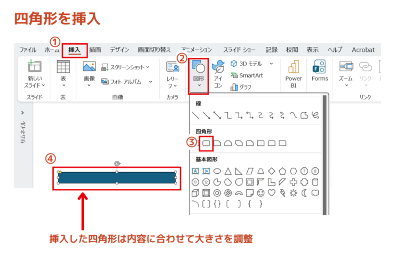Insert a Power BI report

(294, 74)
